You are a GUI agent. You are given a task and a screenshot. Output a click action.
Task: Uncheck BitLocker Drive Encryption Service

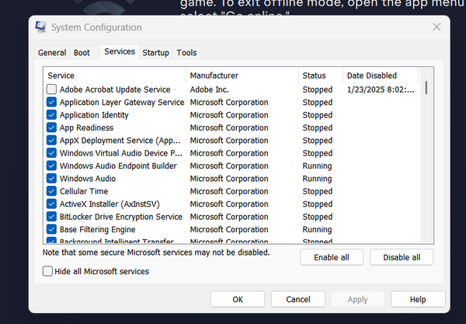pos(51,217)
